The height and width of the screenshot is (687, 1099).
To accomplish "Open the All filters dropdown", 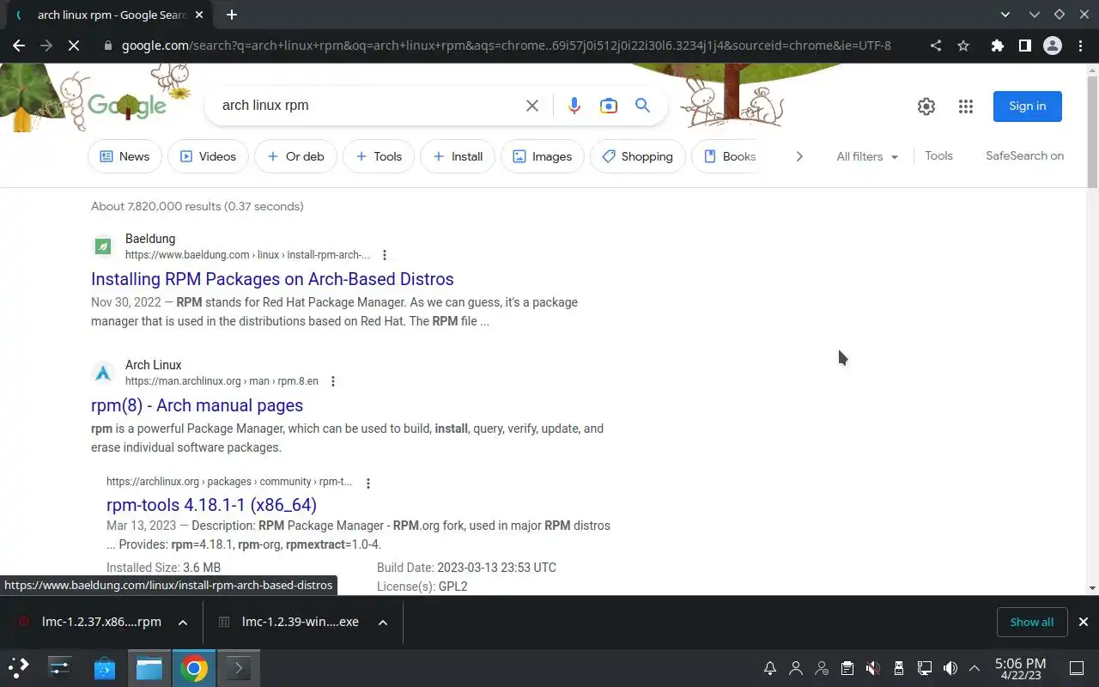I will click(867, 156).
